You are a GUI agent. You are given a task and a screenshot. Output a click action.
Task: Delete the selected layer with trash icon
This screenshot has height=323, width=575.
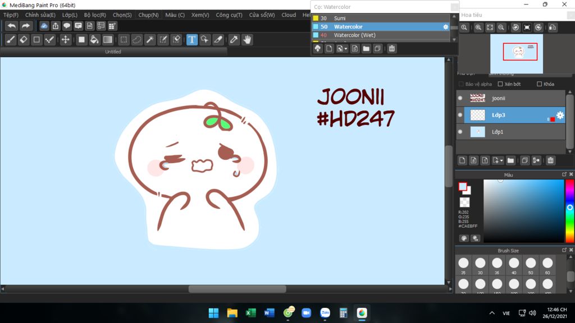pos(550,160)
